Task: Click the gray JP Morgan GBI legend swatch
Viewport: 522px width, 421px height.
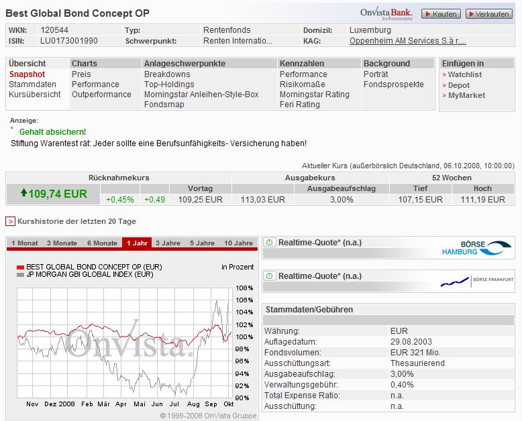Action: [x=20, y=275]
